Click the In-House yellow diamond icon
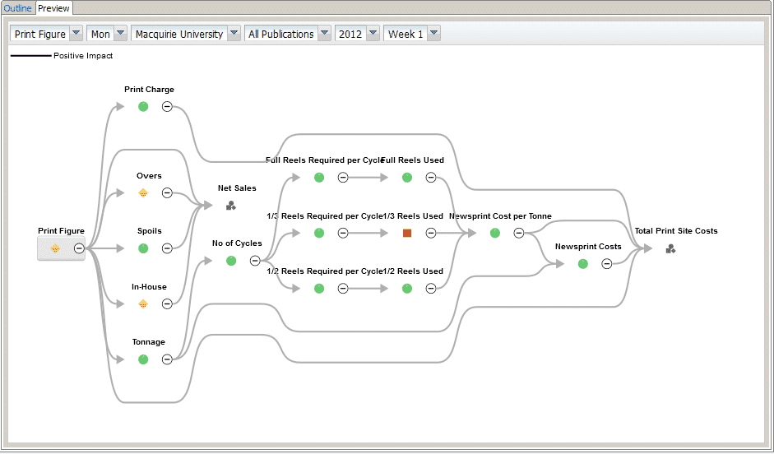 coord(143,303)
